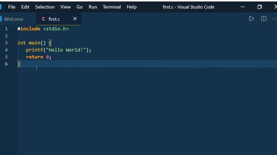
Task: Click line number 6 in the gutter
Action: [6, 64]
